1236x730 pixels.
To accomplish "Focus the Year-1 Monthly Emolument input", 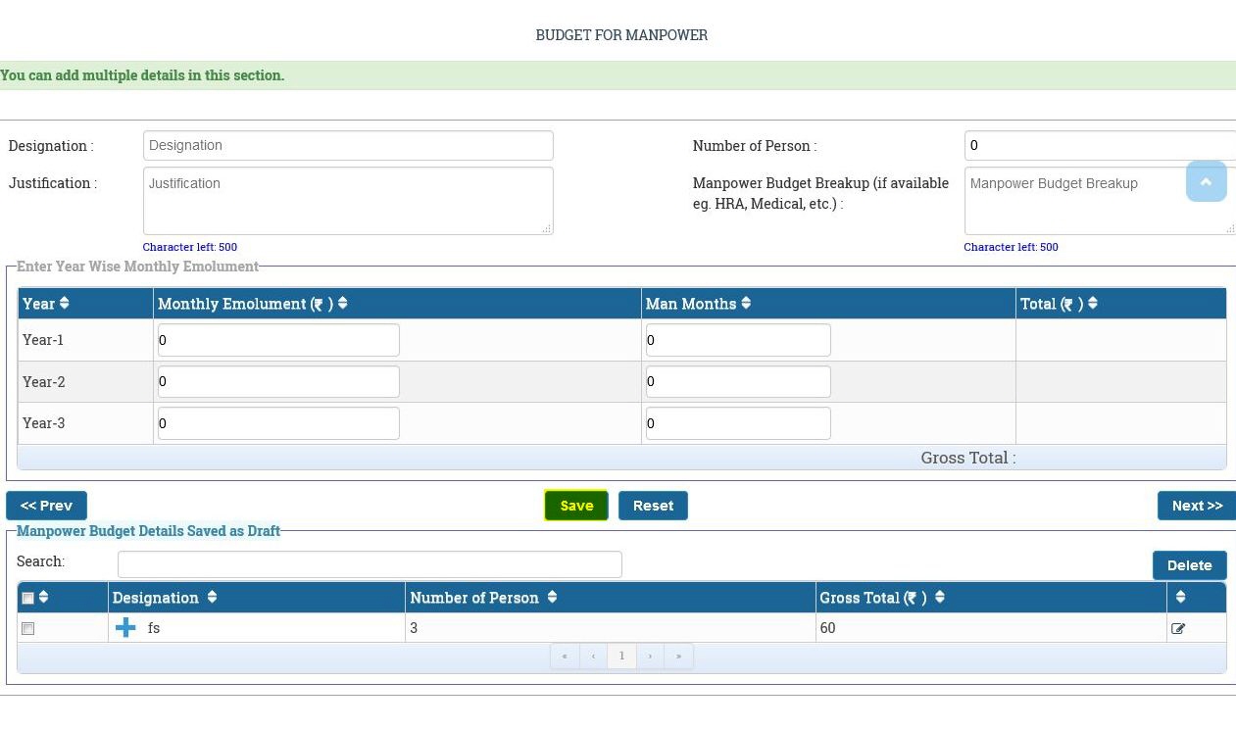I will click(x=278, y=340).
